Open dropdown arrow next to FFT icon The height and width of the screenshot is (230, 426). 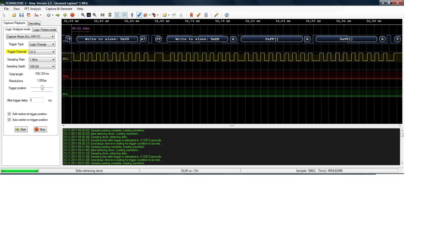coord(41,15)
